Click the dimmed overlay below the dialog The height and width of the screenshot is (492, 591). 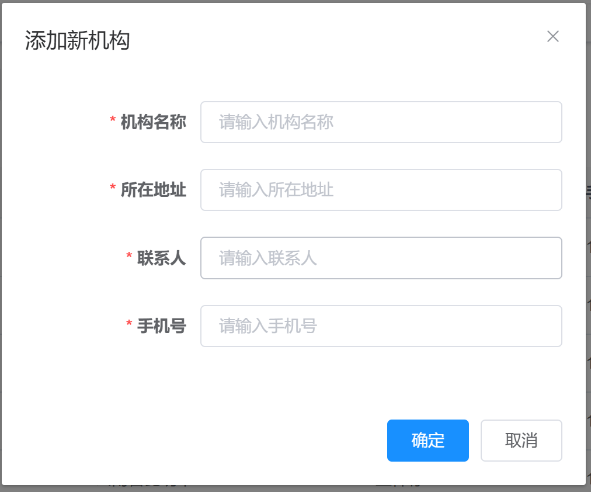(292, 488)
